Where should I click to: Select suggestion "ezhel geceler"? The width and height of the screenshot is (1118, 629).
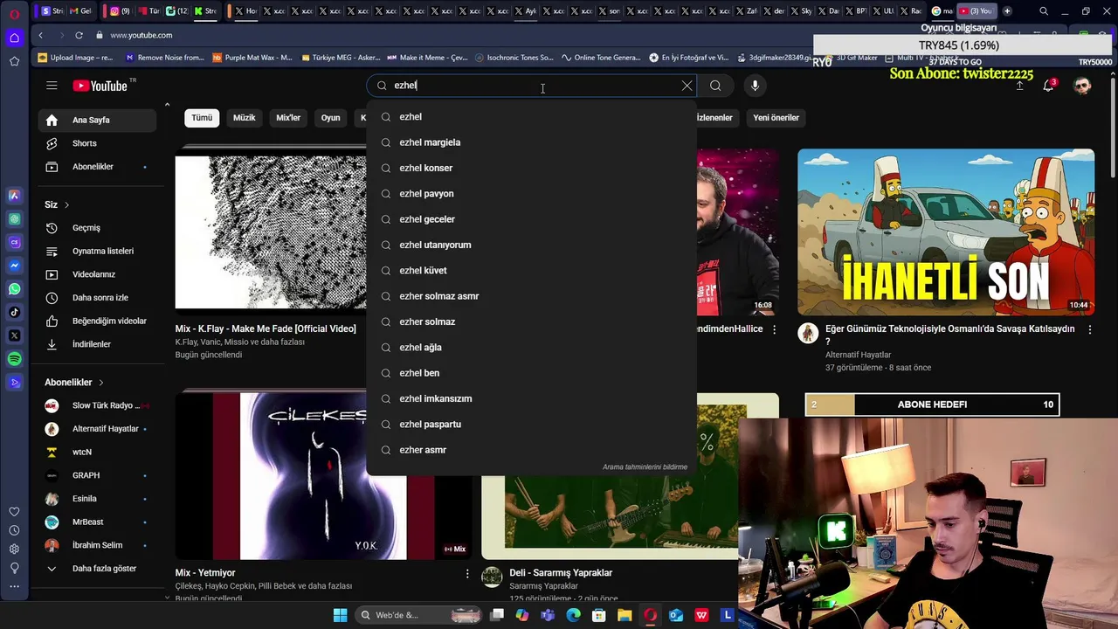click(x=531, y=219)
